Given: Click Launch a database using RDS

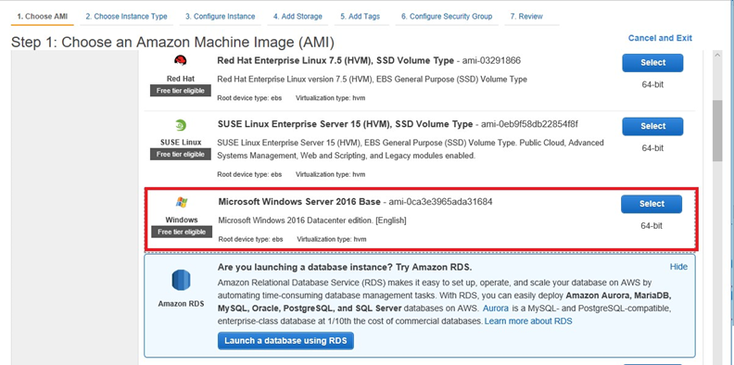Looking at the screenshot, I should point(285,341).
